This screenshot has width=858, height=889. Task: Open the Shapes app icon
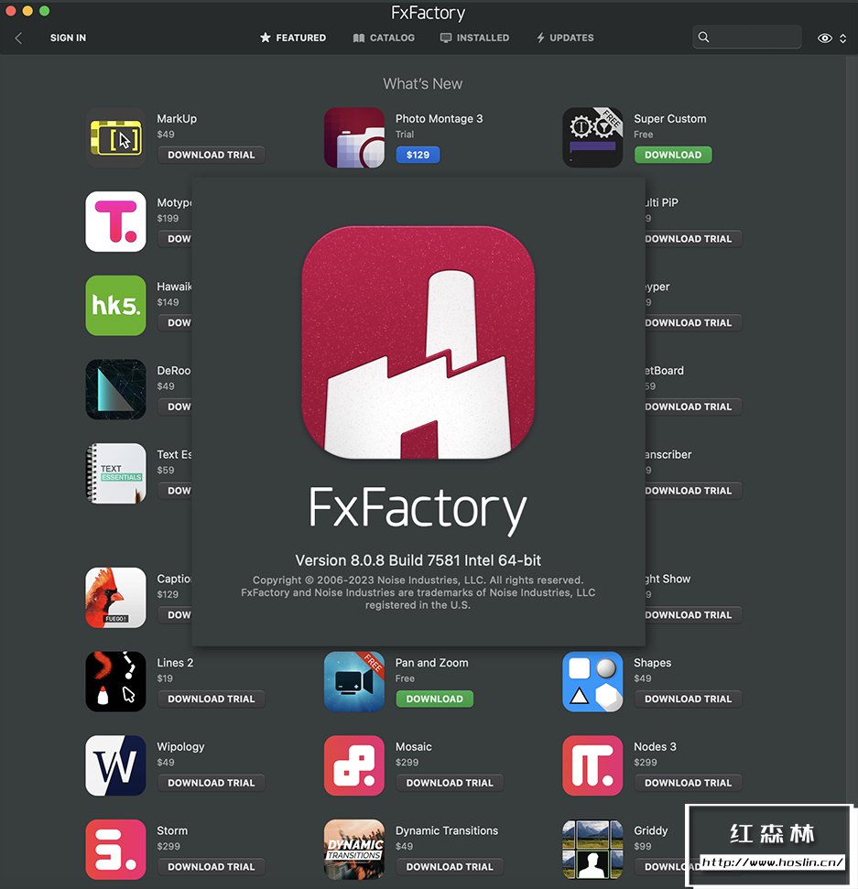pyautogui.click(x=592, y=681)
